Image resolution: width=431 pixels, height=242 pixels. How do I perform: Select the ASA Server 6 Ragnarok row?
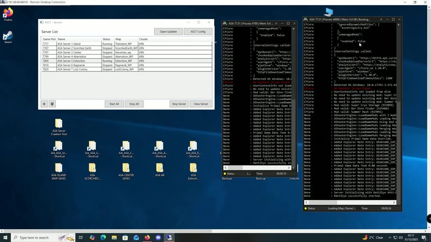click(127, 65)
